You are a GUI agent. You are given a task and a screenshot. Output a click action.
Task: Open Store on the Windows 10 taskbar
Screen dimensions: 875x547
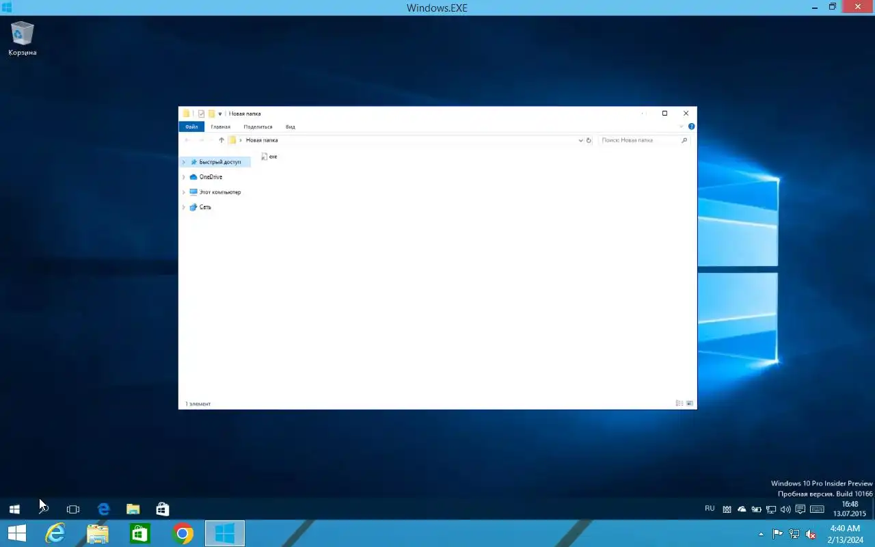[163, 509]
